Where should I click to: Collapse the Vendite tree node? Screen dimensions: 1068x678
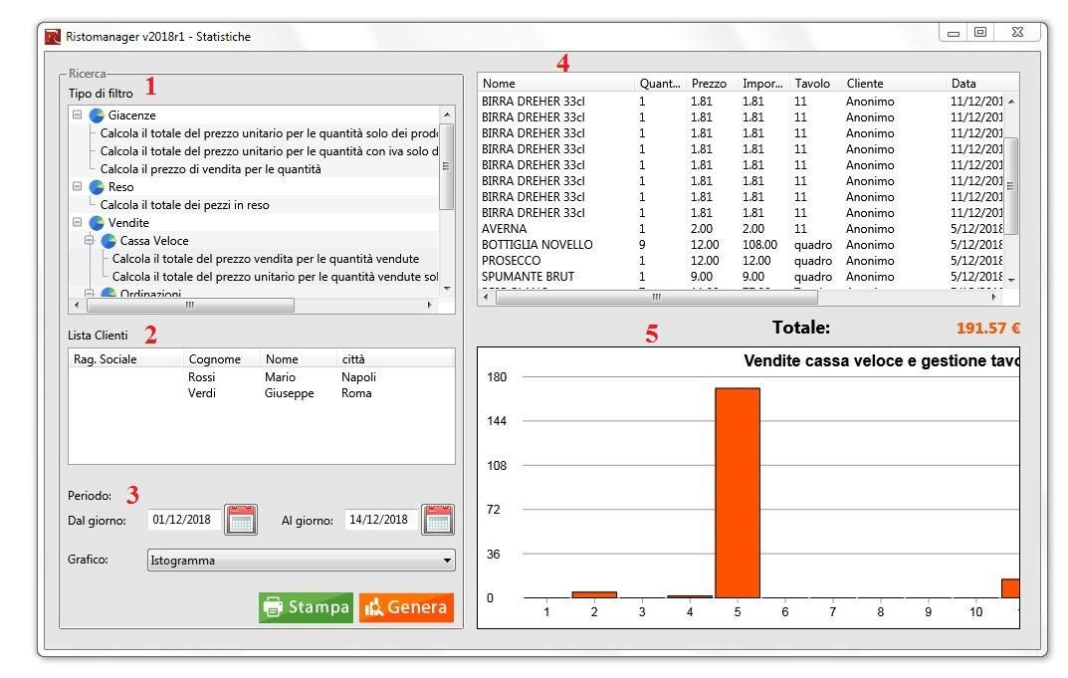[77, 223]
